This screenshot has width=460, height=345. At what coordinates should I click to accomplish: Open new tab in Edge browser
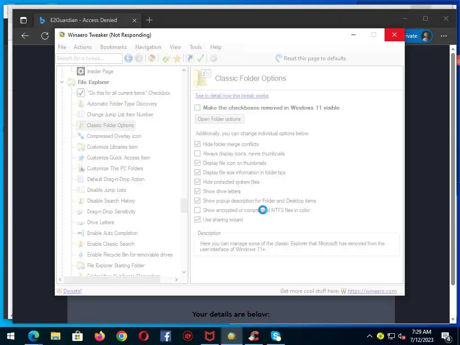click(x=149, y=20)
